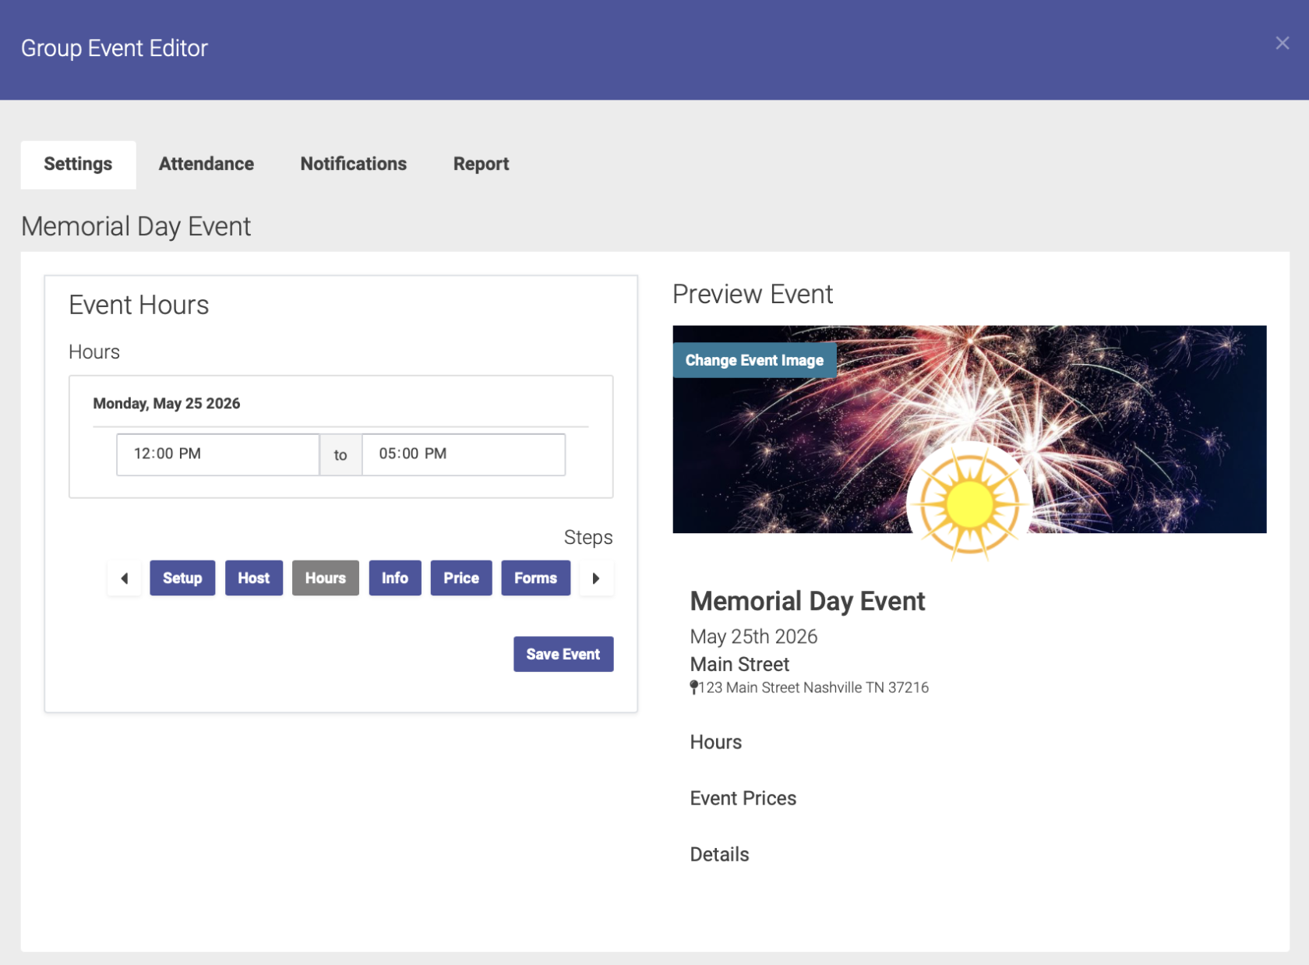
Task: Click the Save Event button
Action: (x=563, y=654)
